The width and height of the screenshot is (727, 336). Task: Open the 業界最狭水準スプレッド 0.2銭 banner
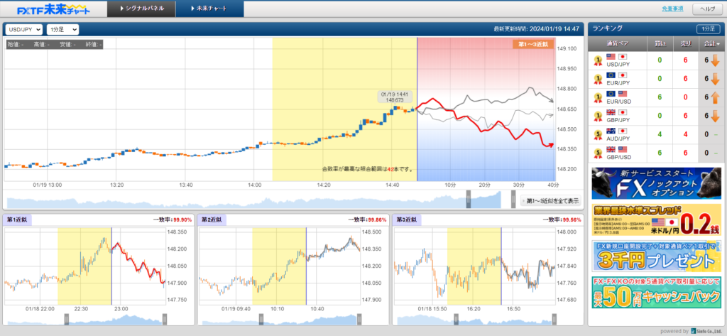click(x=656, y=220)
